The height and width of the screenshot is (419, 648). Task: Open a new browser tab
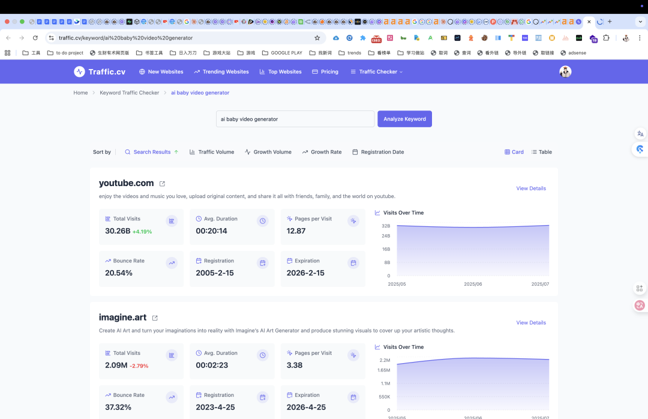click(610, 22)
